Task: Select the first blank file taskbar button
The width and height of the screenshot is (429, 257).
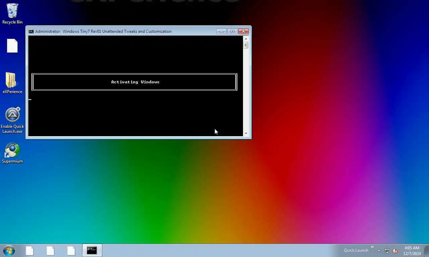Action: point(30,251)
